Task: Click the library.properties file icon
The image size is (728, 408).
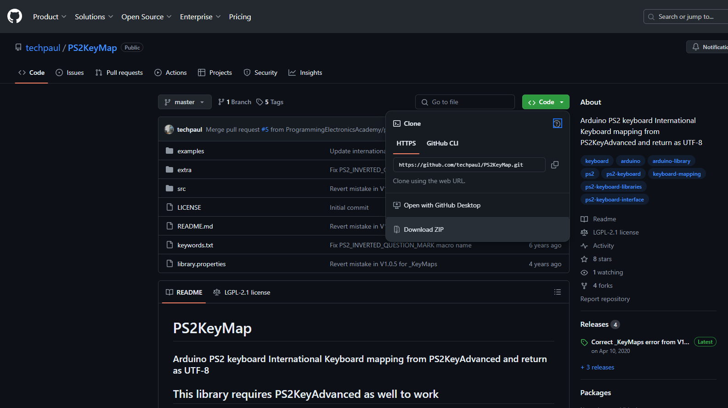Action: pos(169,264)
